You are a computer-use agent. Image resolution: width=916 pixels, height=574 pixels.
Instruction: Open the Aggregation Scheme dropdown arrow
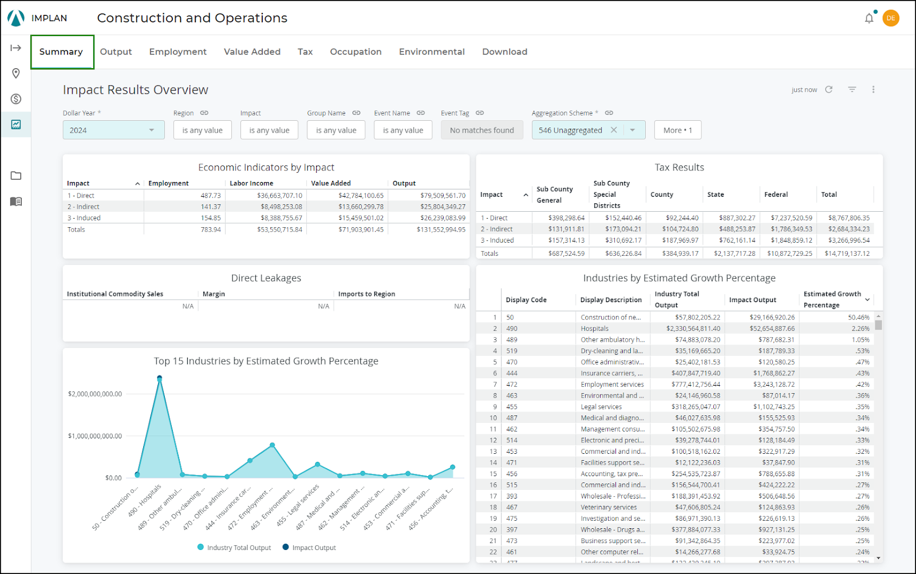[x=632, y=130]
